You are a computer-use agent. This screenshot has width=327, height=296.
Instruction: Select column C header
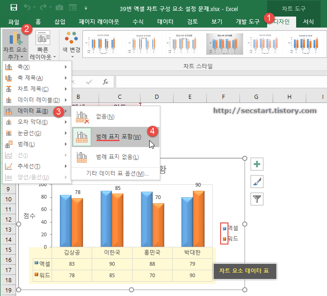[119, 97]
